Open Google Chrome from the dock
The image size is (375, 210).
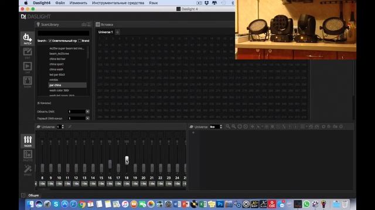click(82, 204)
